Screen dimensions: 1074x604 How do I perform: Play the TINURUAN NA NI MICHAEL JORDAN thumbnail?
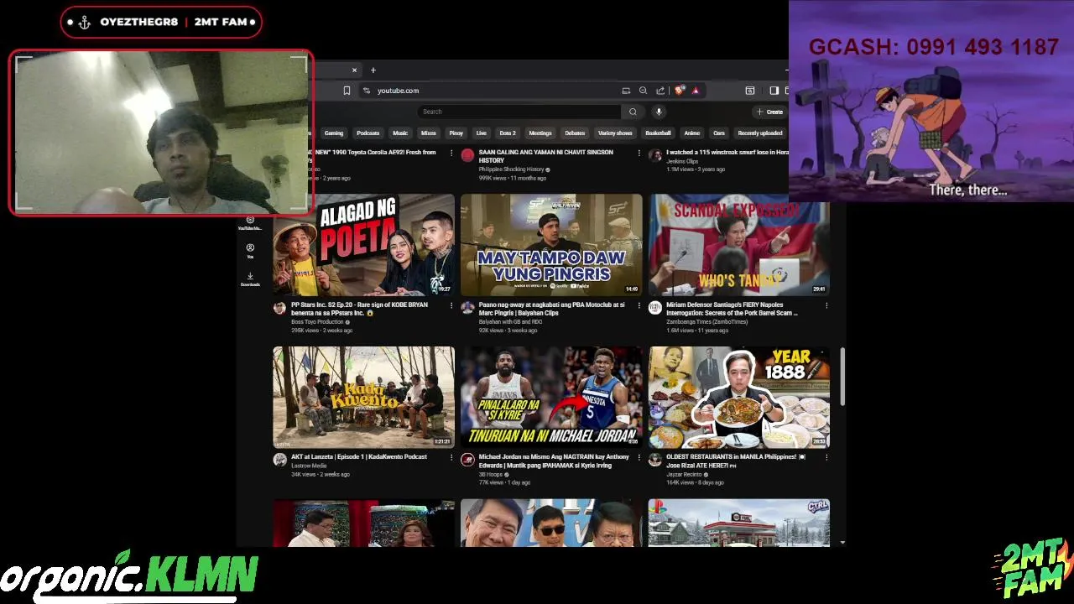pos(551,397)
